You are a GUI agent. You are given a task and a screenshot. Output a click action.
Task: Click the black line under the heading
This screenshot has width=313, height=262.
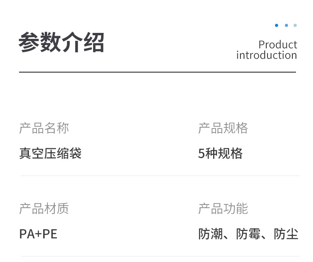pos(157,72)
